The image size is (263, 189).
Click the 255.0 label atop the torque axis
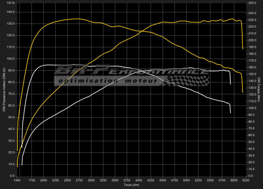252,3
